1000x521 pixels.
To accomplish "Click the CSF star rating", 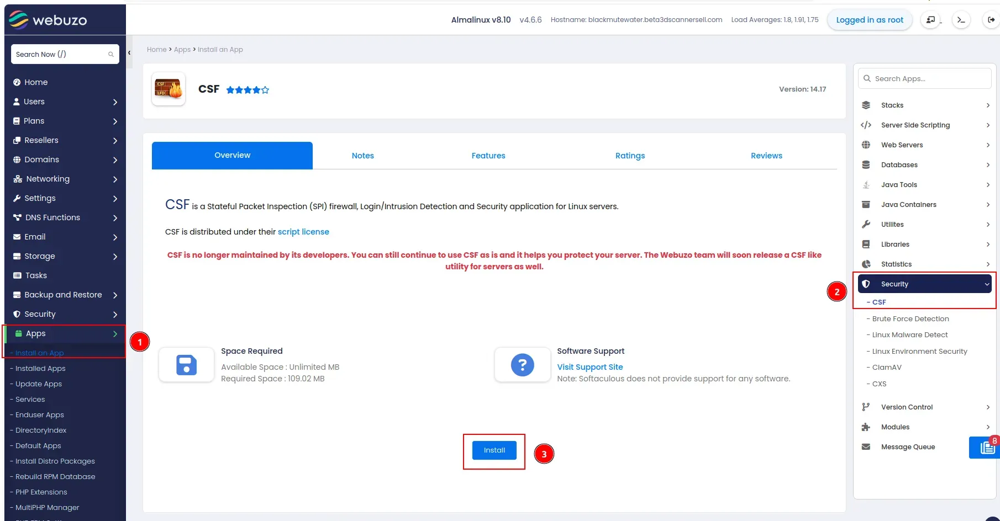I will (248, 89).
